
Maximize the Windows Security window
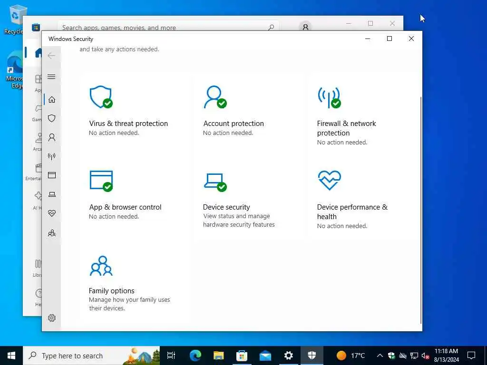(x=389, y=38)
